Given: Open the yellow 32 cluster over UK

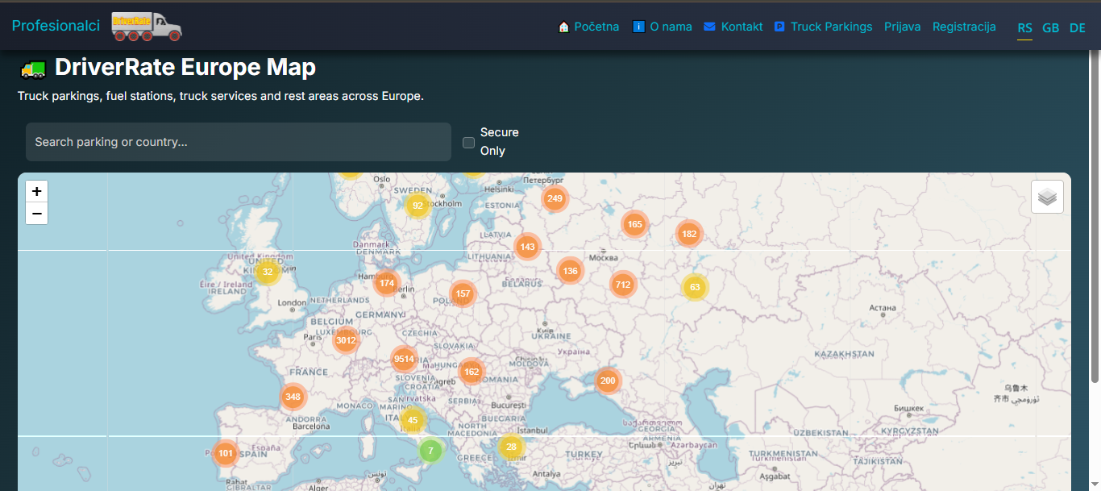Looking at the screenshot, I should [268, 272].
